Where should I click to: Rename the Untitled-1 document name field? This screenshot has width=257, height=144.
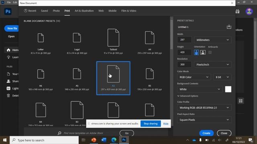(202, 27)
